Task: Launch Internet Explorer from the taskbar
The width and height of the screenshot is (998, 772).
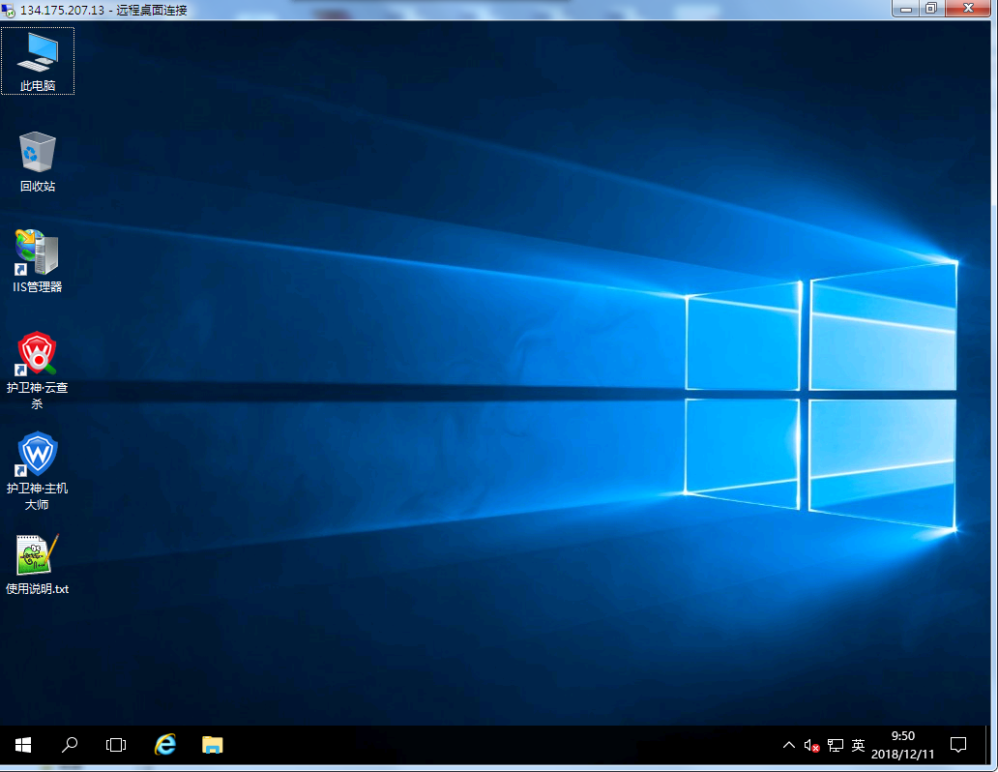Action: 165,745
